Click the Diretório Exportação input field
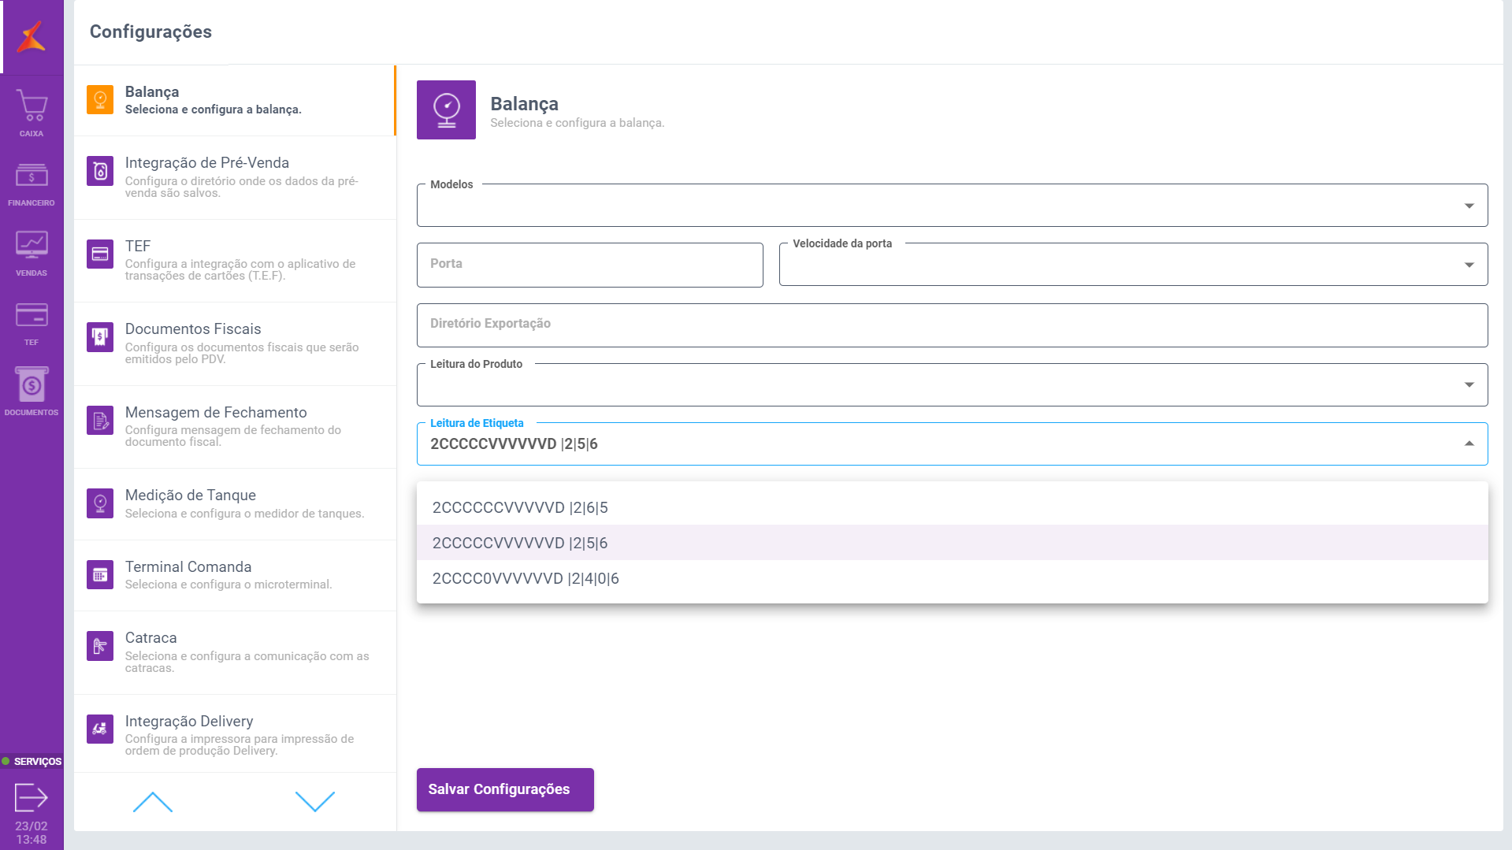The width and height of the screenshot is (1512, 850). click(952, 325)
